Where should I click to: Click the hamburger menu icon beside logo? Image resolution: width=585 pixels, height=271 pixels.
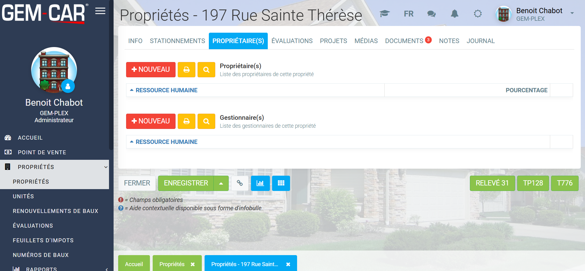[x=100, y=11]
